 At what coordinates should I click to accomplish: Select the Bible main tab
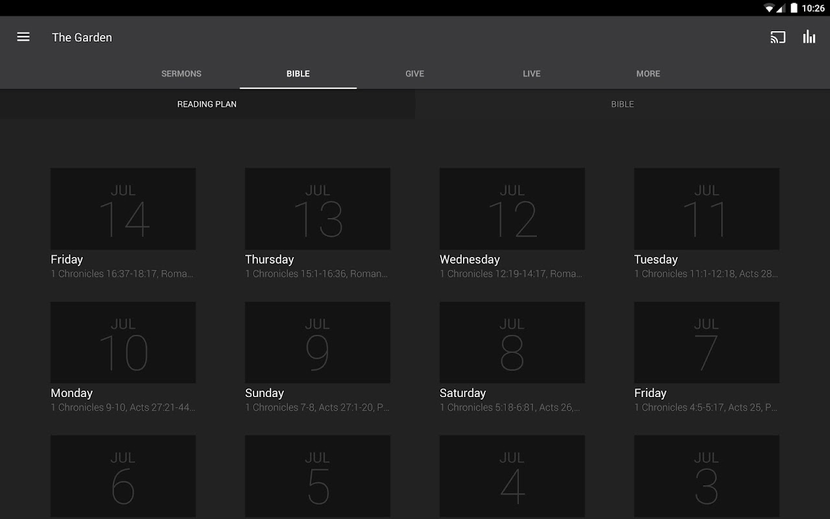tap(298, 74)
